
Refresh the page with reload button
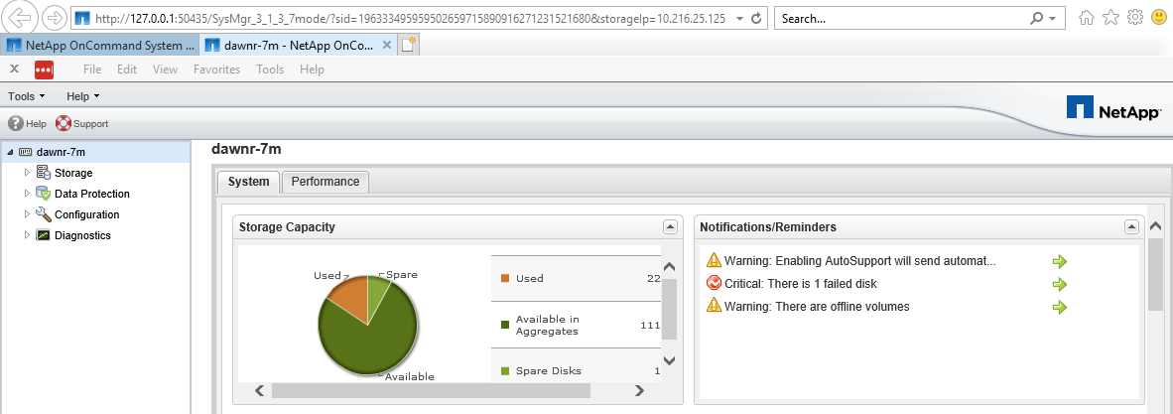point(757,19)
